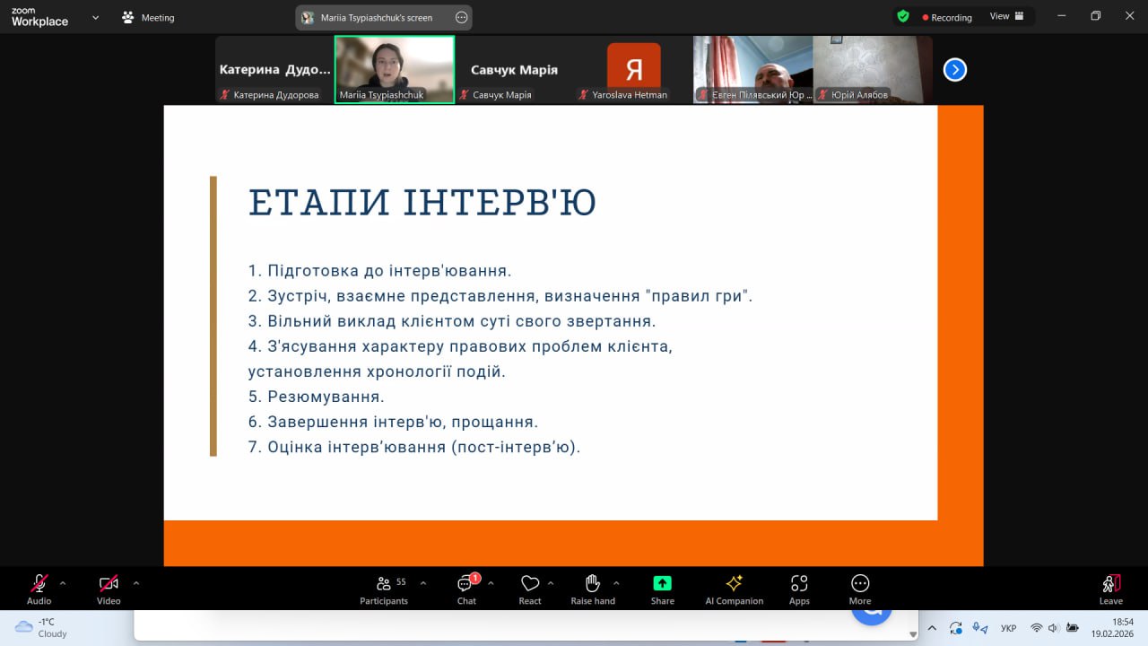
Task: Expand participants options chevron
Action: (423, 583)
